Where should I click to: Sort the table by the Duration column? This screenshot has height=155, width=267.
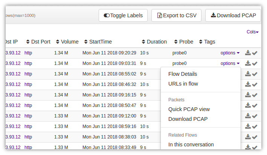(154, 42)
